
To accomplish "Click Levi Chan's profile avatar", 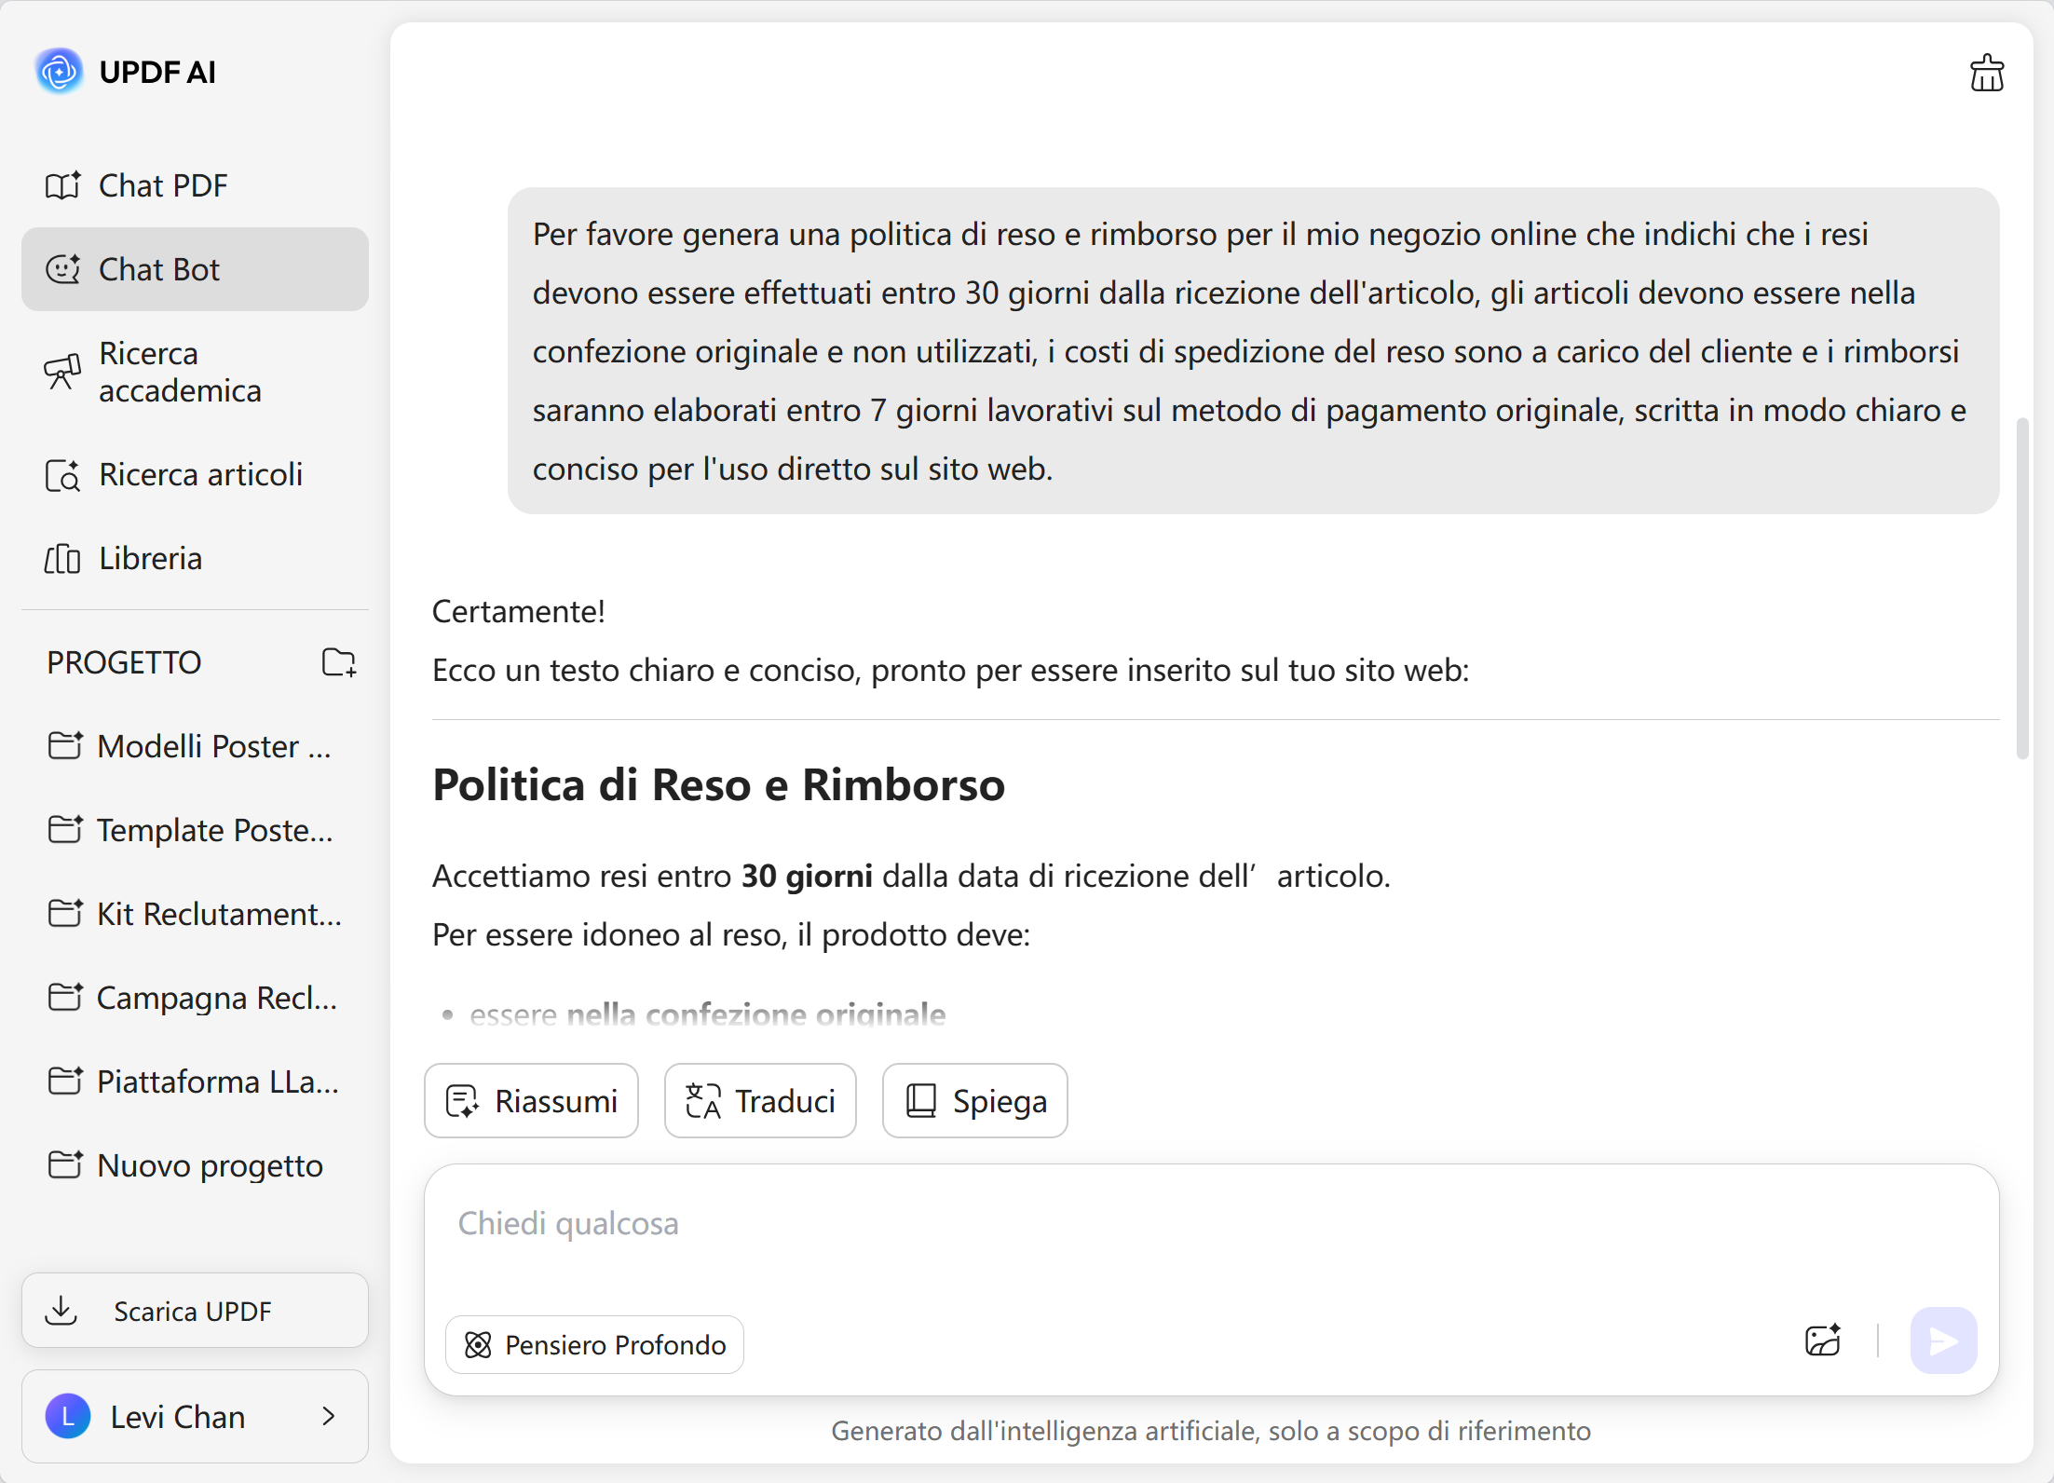I will tap(68, 1417).
